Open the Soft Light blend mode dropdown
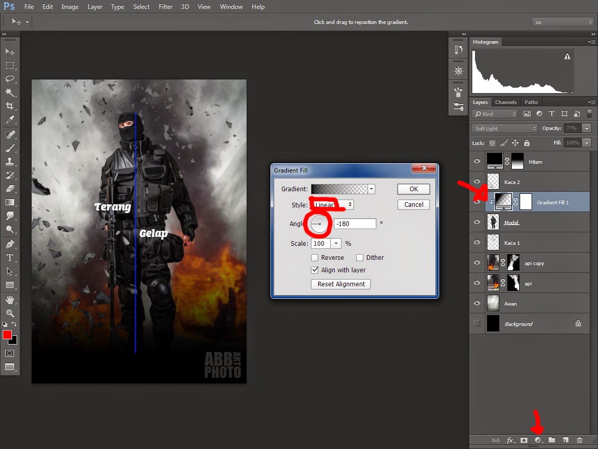Image resolution: width=598 pixels, height=449 pixels. (505, 128)
